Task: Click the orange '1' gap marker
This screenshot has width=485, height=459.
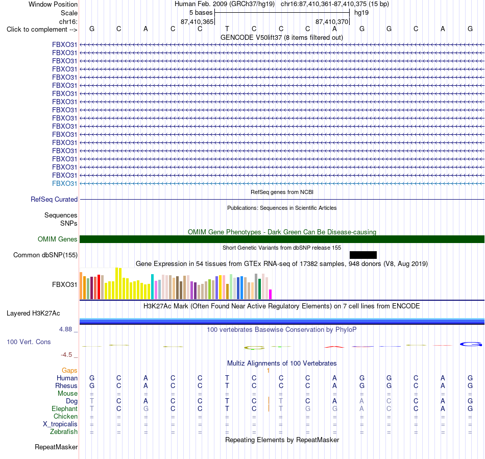Action: click(x=268, y=370)
